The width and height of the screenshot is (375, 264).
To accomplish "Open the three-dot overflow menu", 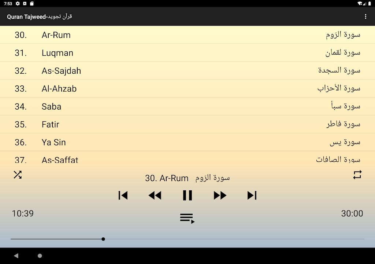I will tap(365, 16).
